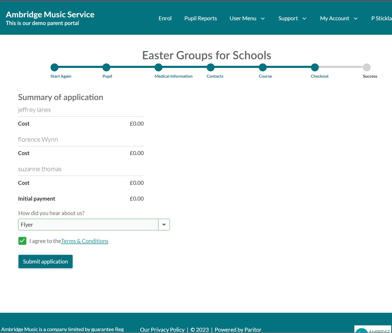Click the Checkout step label
This screenshot has width=392, height=333.
(320, 76)
